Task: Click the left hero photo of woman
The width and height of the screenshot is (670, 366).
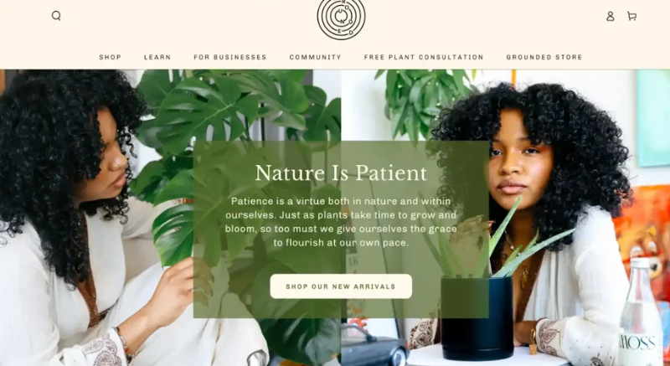Action: (85, 218)
